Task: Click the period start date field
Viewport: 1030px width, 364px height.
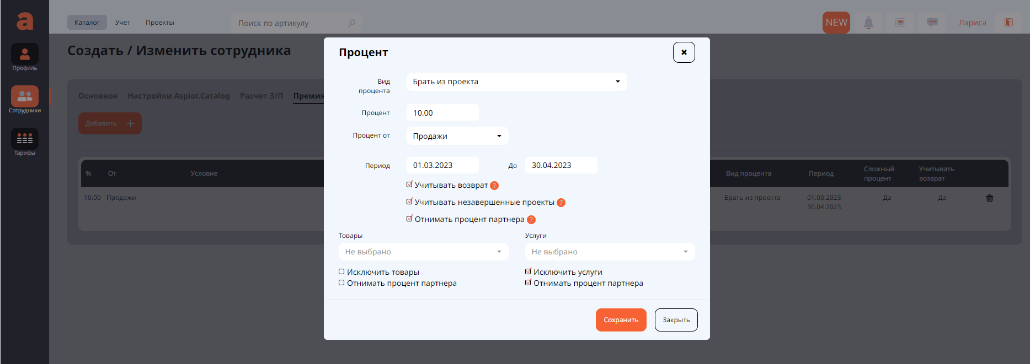Action: pyautogui.click(x=442, y=165)
